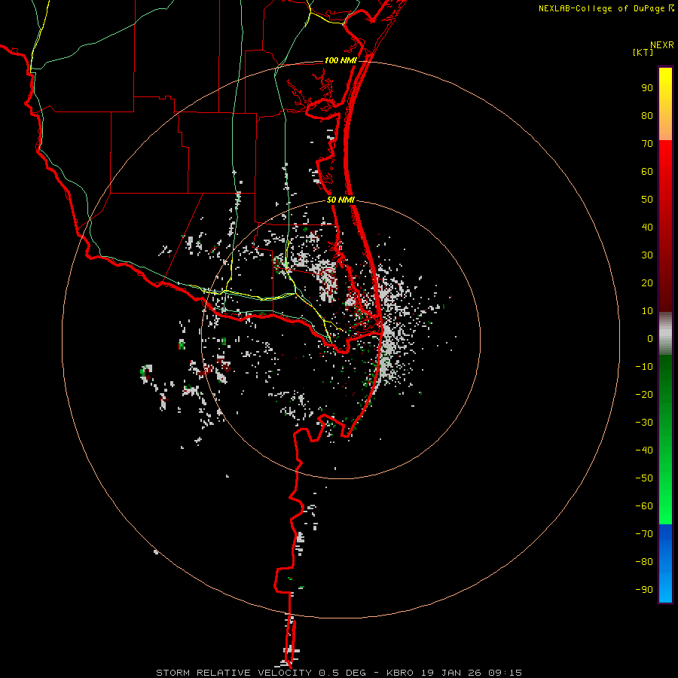
Task: Click the -90 value on the velocity scale
Action: click(644, 589)
